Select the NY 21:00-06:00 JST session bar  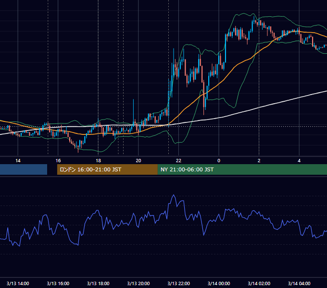pyautogui.click(x=242, y=169)
